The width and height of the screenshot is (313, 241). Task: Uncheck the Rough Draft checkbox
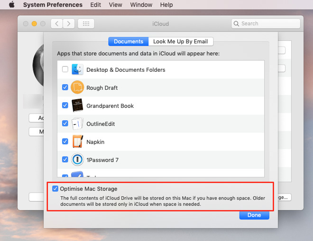pyautogui.click(x=65, y=87)
